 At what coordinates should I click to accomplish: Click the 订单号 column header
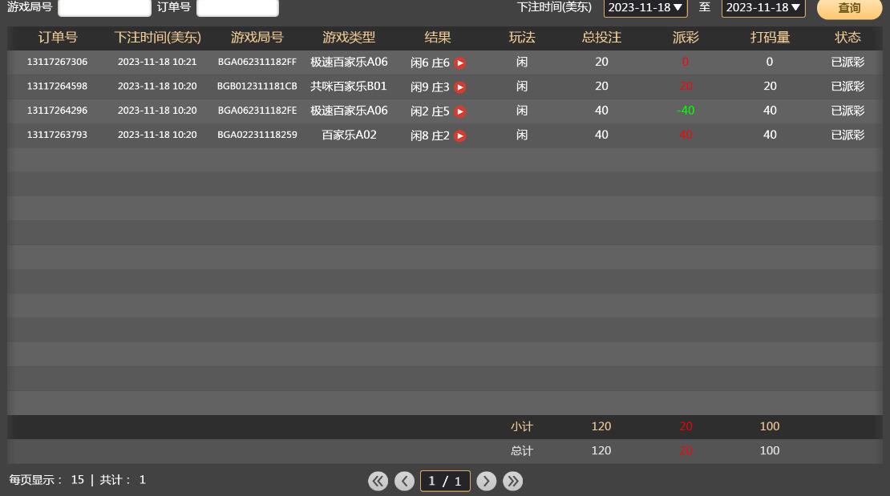tap(57, 38)
